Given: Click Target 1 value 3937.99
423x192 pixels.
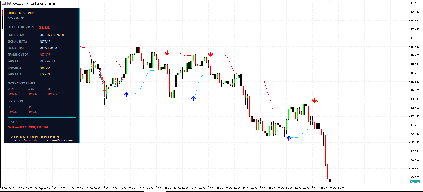Looking at the screenshot, I should [x=45, y=61].
